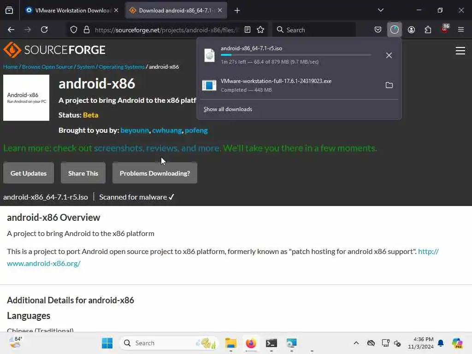Open Copilot preview icon in taskbar
This screenshot has height=354, width=472.
[457, 343]
